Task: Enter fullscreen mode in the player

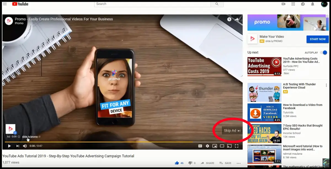Action: (x=236, y=146)
